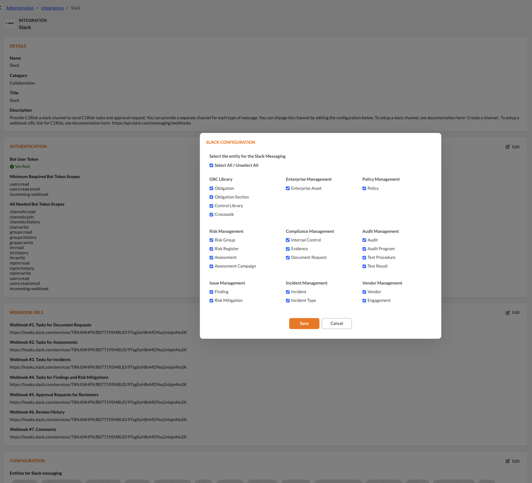Toggle the Test Procedure checkbox
Image resolution: width=532 pixels, height=483 pixels.
point(364,257)
